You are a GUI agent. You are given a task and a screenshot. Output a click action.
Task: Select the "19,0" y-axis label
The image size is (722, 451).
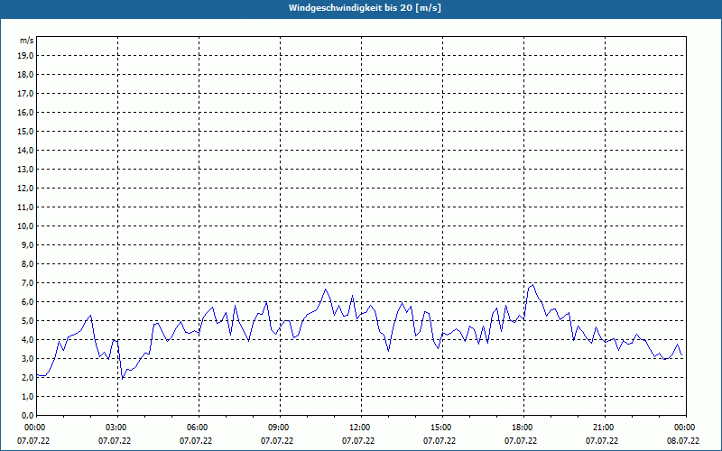coord(26,56)
